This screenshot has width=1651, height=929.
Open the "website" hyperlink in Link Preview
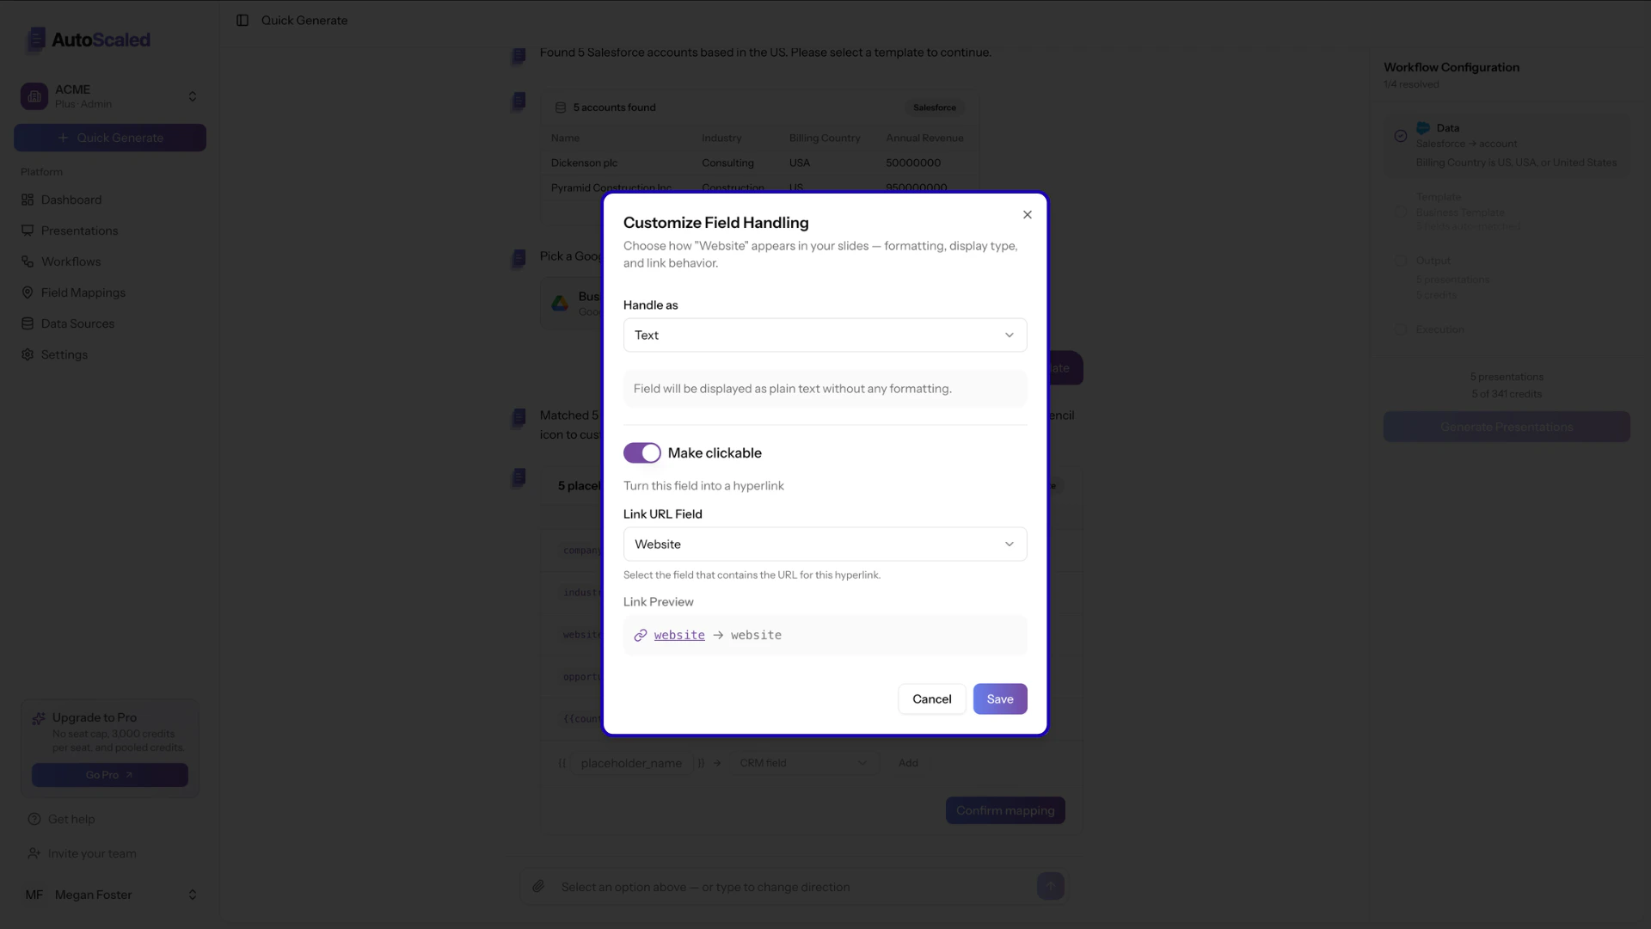pos(678,635)
